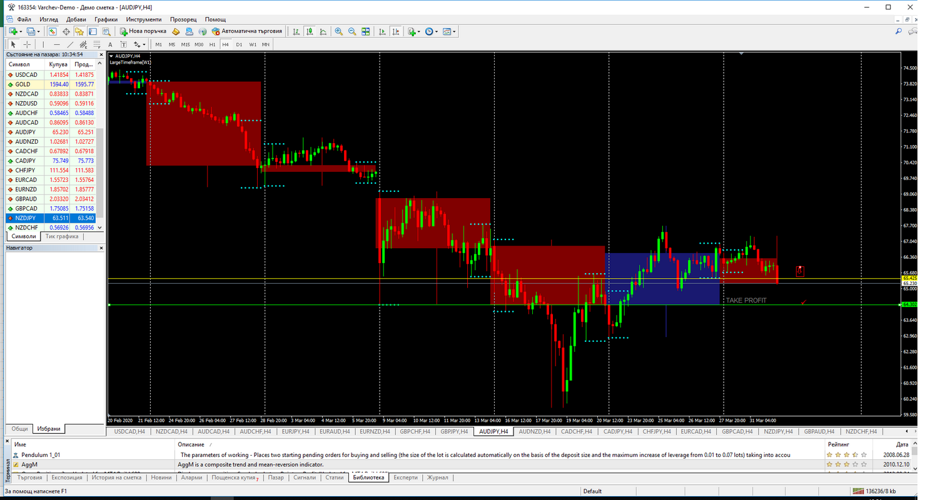Click the chart templates icon
Viewport: 925px width, 500px height.
(447, 31)
